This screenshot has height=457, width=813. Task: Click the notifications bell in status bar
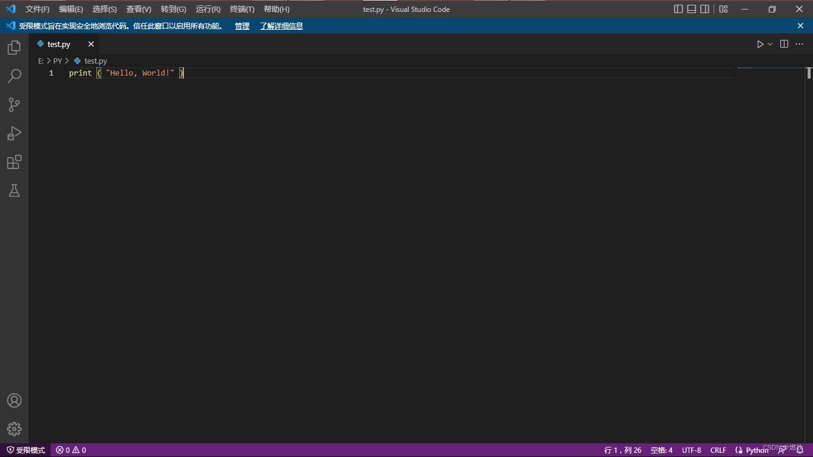coord(801,450)
